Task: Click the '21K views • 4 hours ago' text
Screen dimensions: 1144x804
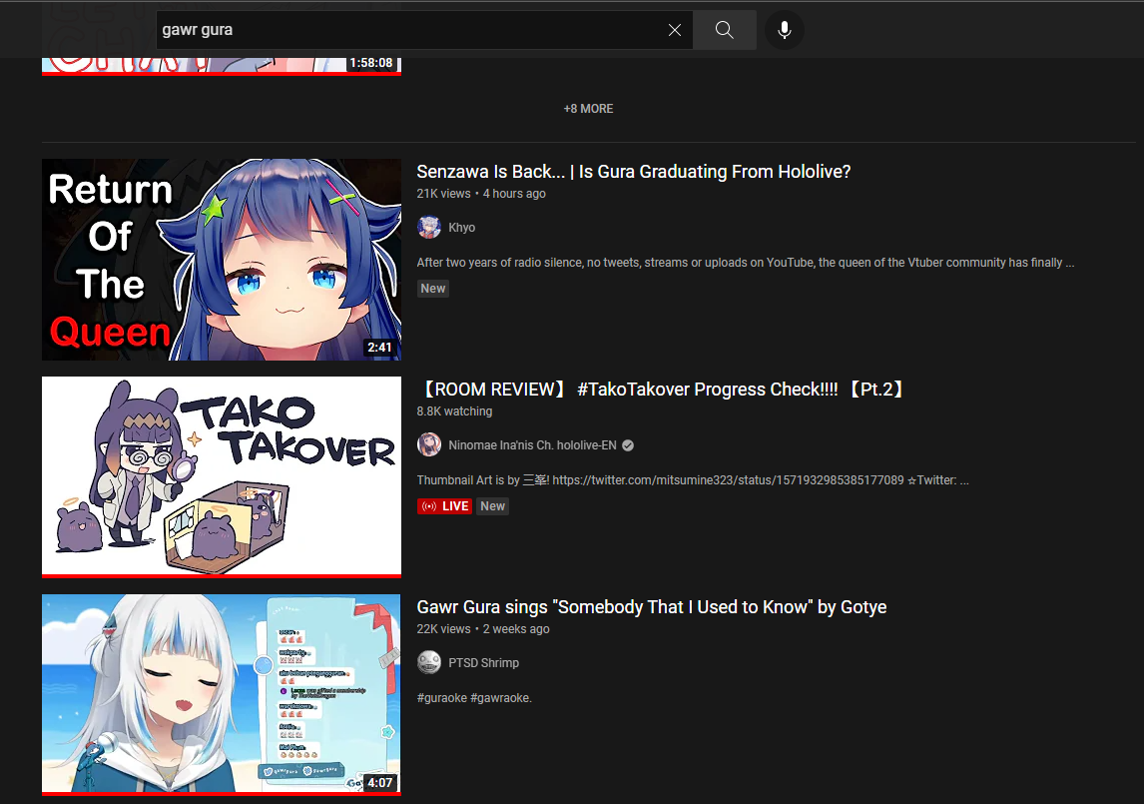Action: (481, 194)
